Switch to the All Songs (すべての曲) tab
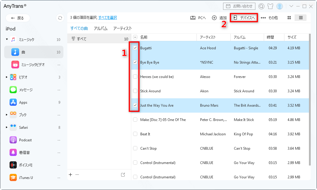The image size is (317, 190). [x=79, y=28]
